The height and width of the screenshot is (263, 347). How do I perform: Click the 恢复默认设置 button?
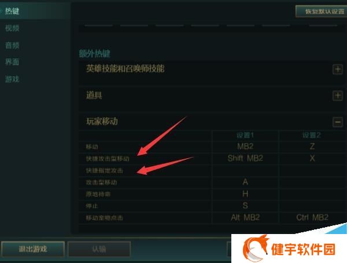pyautogui.click(x=322, y=11)
